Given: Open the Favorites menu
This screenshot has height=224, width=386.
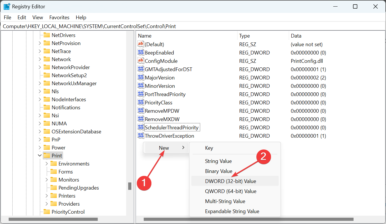Looking at the screenshot, I should [59, 17].
